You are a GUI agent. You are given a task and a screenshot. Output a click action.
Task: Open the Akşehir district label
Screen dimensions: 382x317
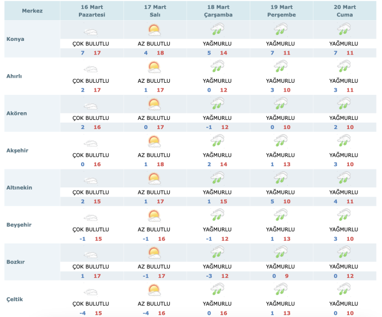17,150
